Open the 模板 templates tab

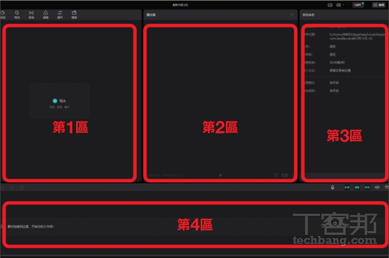[74, 15]
